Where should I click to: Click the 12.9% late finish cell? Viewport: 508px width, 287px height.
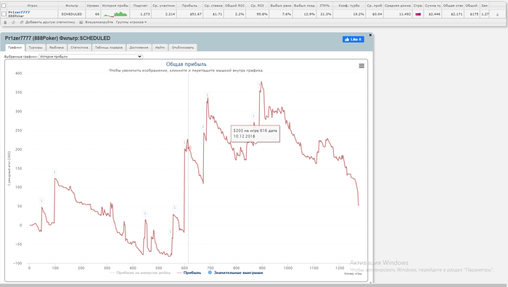[309, 14]
